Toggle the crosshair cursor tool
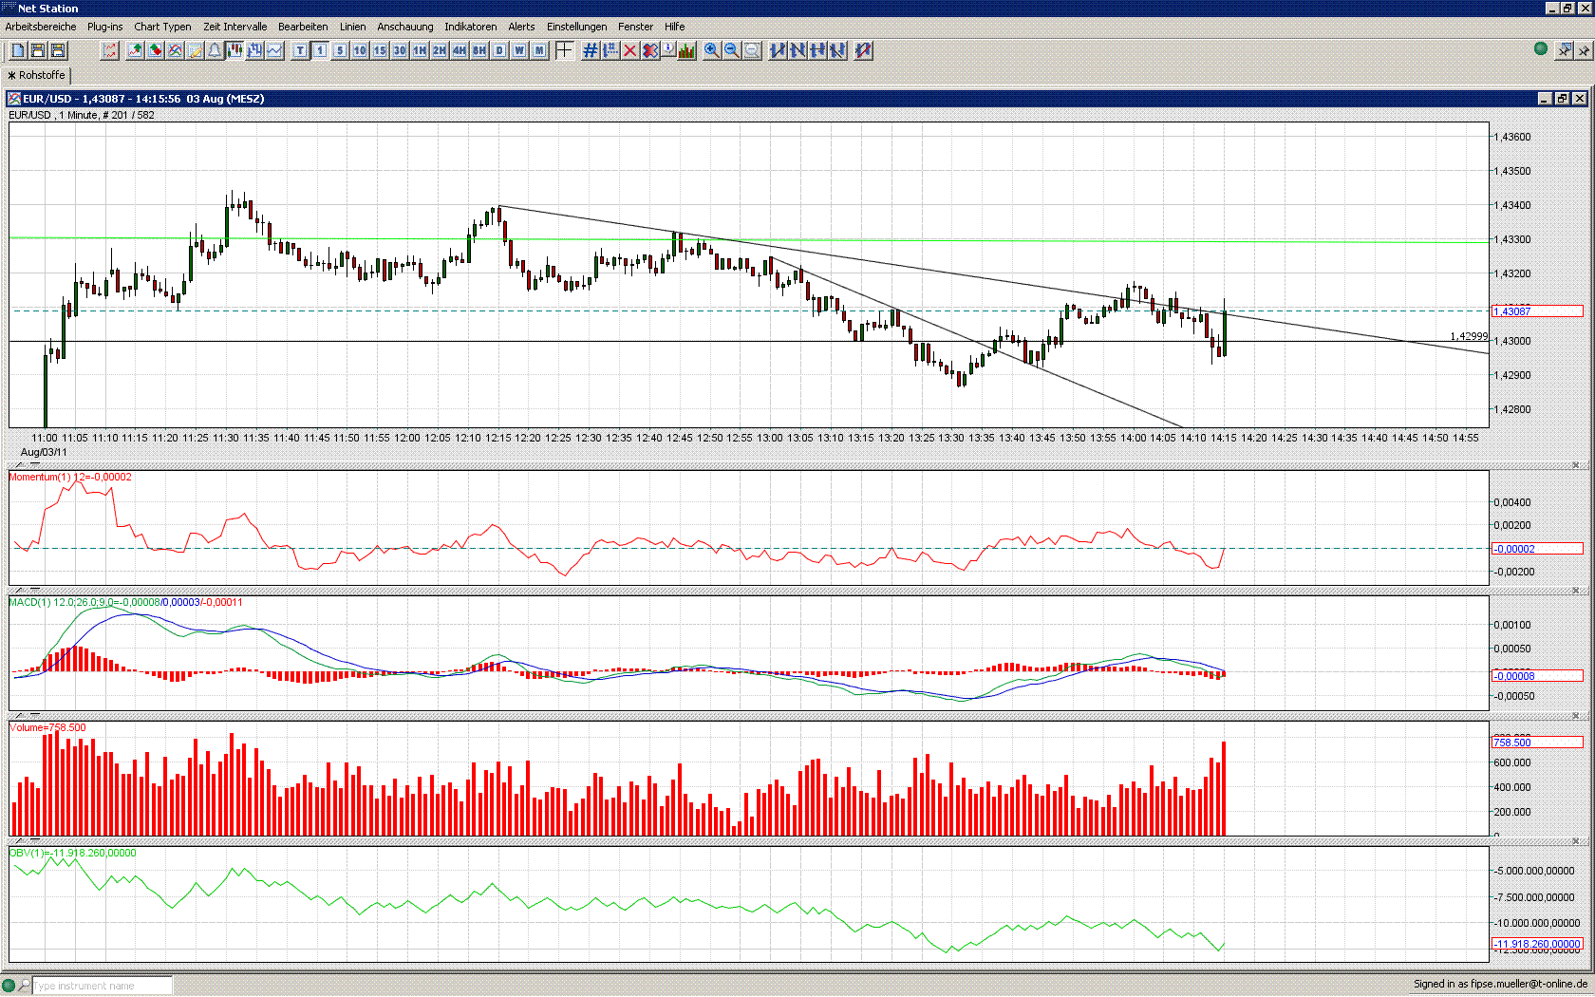The width and height of the screenshot is (1595, 997). coord(564,50)
